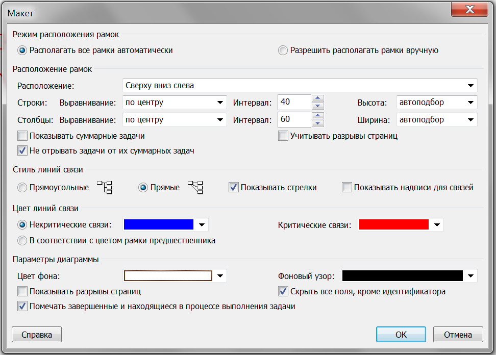496x355 pixels.
Task: Open 'Цвет фона' color dropdown
Action: 220,276
